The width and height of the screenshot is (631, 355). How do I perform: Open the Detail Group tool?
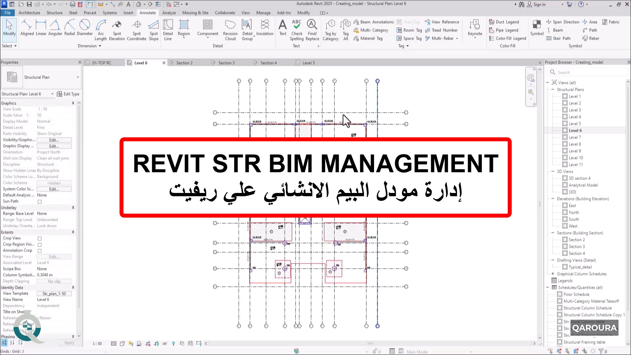[x=247, y=30]
